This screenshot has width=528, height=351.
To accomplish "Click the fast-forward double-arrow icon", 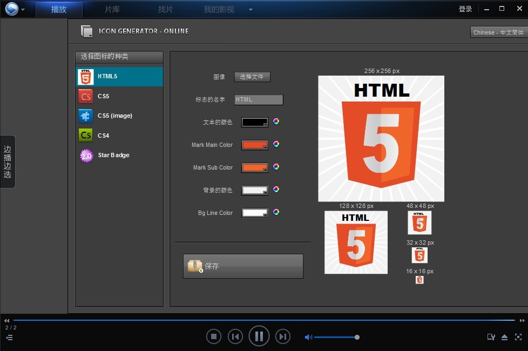I will (522, 321).
